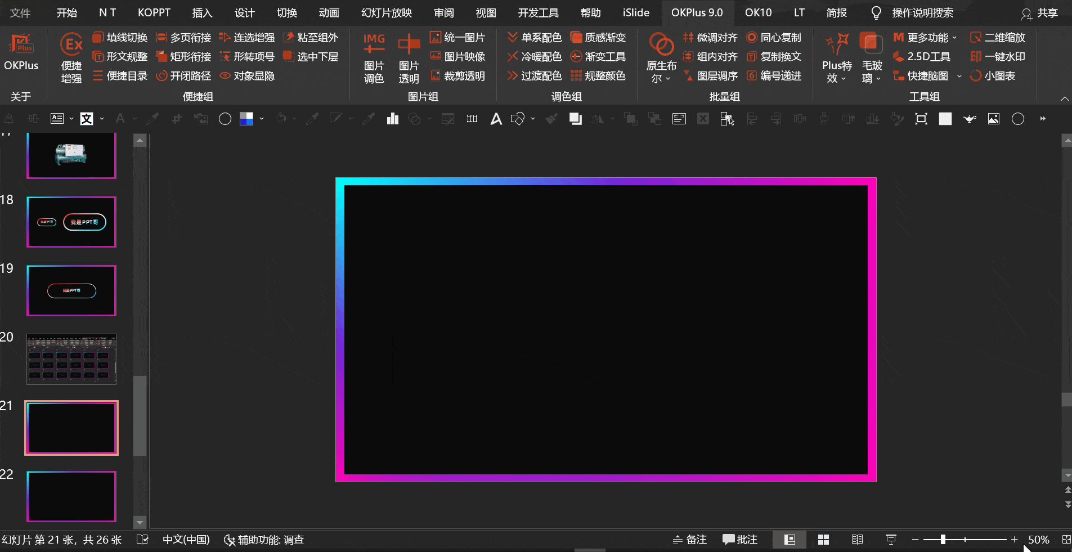Click 图片透明 tool

click(409, 57)
